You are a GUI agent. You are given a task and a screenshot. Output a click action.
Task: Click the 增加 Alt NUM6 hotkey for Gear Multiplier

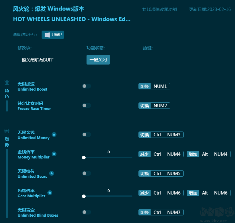point(209,193)
